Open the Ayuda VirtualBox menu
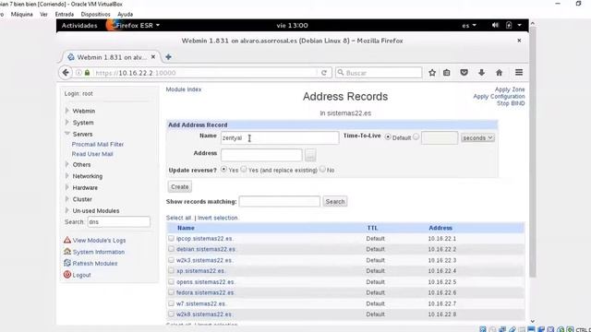The image size is (591, 332). tap(126, 15)
